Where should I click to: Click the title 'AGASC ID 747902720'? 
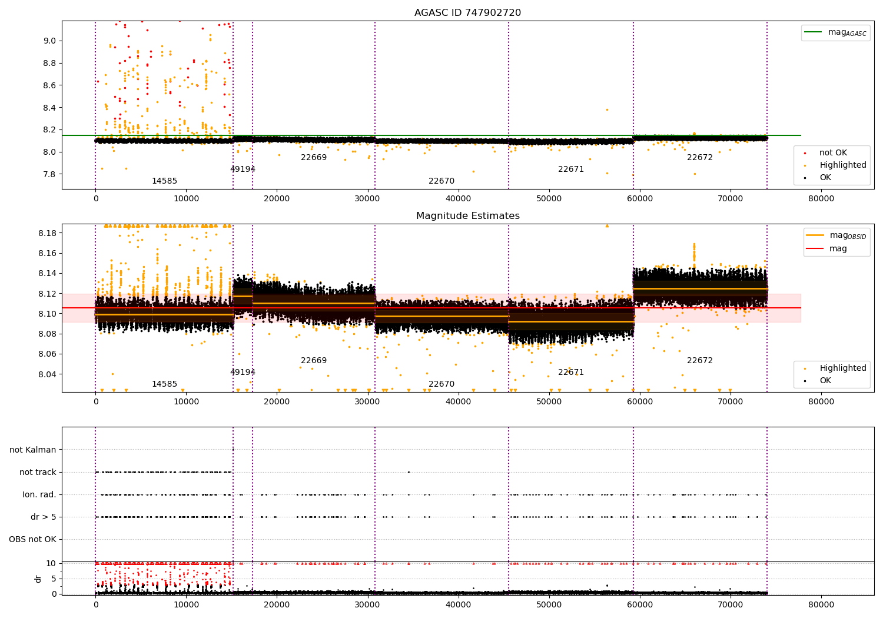pos(467,13)
